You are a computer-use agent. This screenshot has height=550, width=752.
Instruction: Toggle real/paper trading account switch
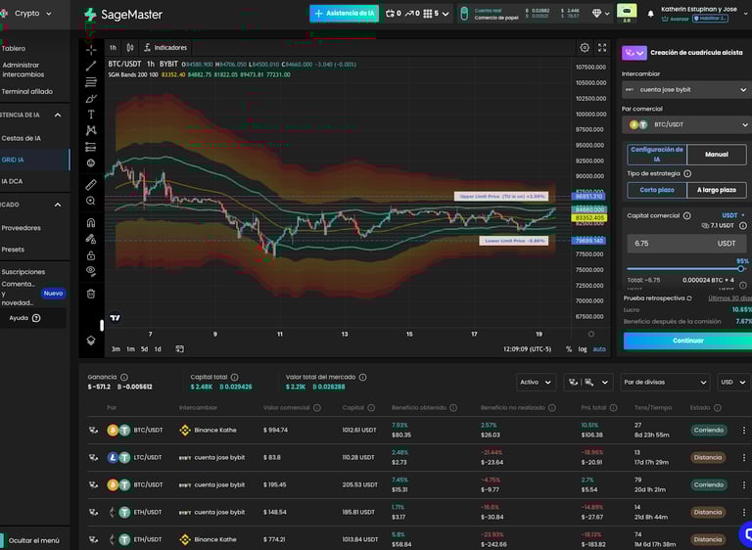click(464, 14)
